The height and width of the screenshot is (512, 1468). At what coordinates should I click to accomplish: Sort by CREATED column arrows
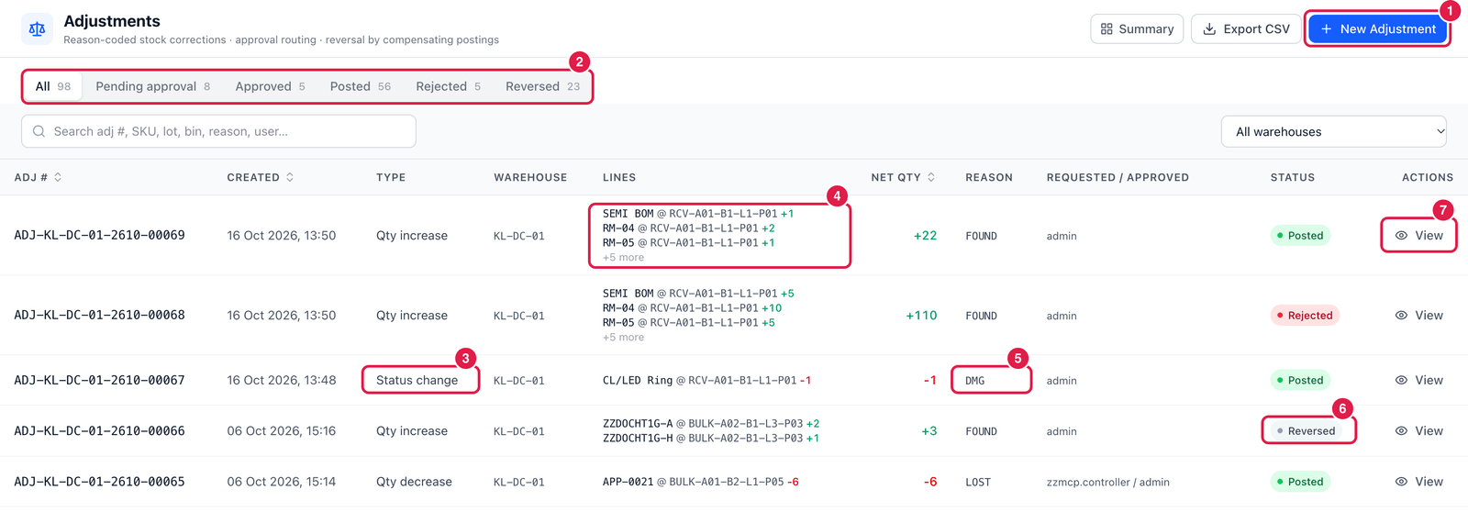tap(290, 177)
